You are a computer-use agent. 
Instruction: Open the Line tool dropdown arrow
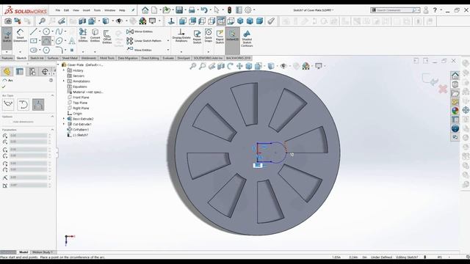coord(40,32)
